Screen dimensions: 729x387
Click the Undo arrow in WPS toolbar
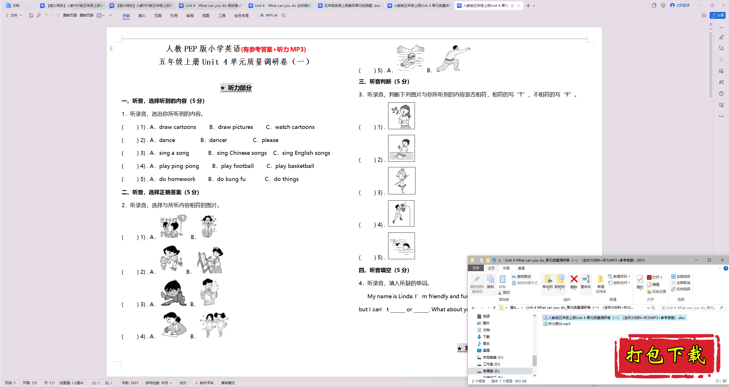tap(46, 15)
